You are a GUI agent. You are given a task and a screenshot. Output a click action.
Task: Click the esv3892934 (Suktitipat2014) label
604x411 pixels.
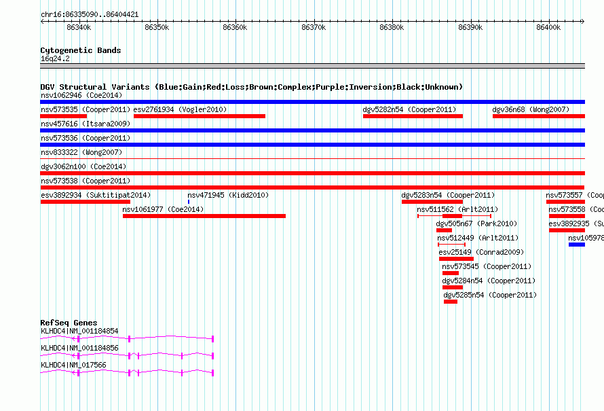pos(96,195)
